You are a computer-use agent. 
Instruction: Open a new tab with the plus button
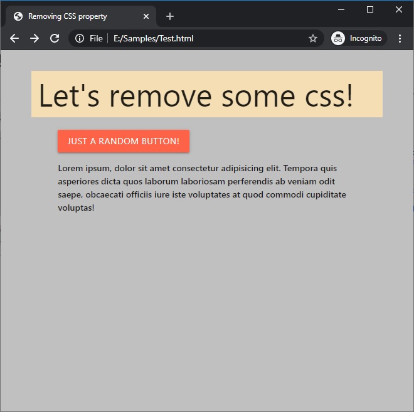pyautogui.click(x=170, y=16)
